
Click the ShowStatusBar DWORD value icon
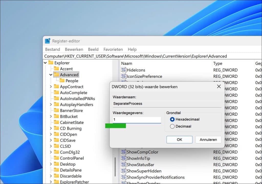pos(124,165)
